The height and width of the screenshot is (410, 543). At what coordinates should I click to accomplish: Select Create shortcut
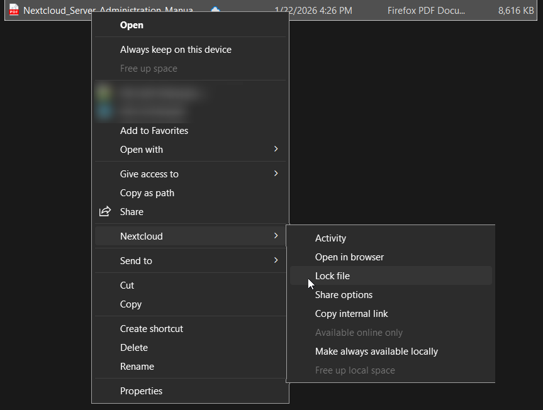tap(191, 329)
